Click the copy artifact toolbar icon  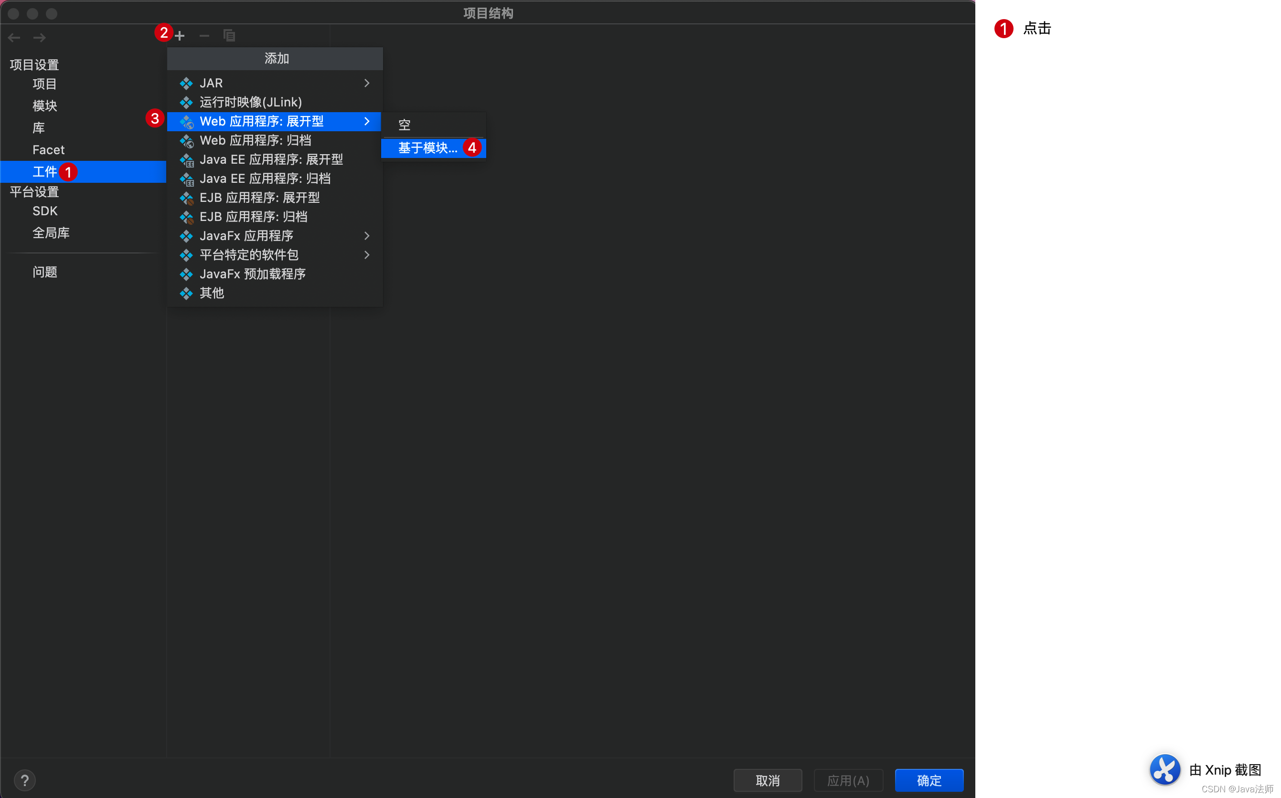[229, 36]
